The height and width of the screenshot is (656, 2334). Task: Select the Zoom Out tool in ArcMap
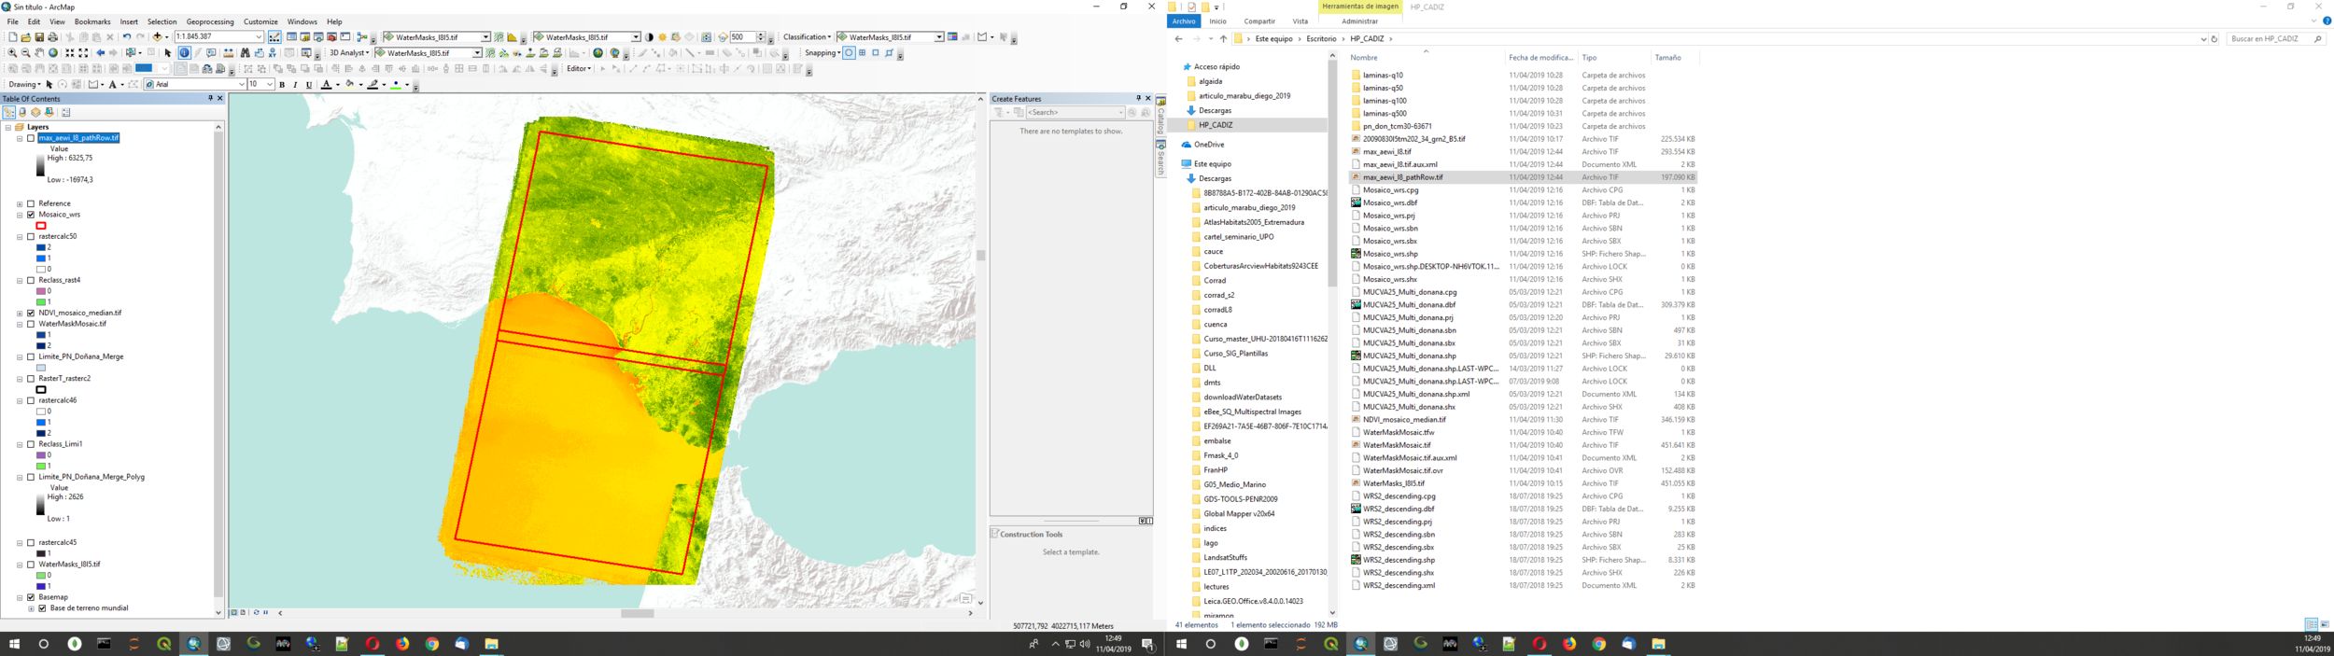click(x=25, y=53)
